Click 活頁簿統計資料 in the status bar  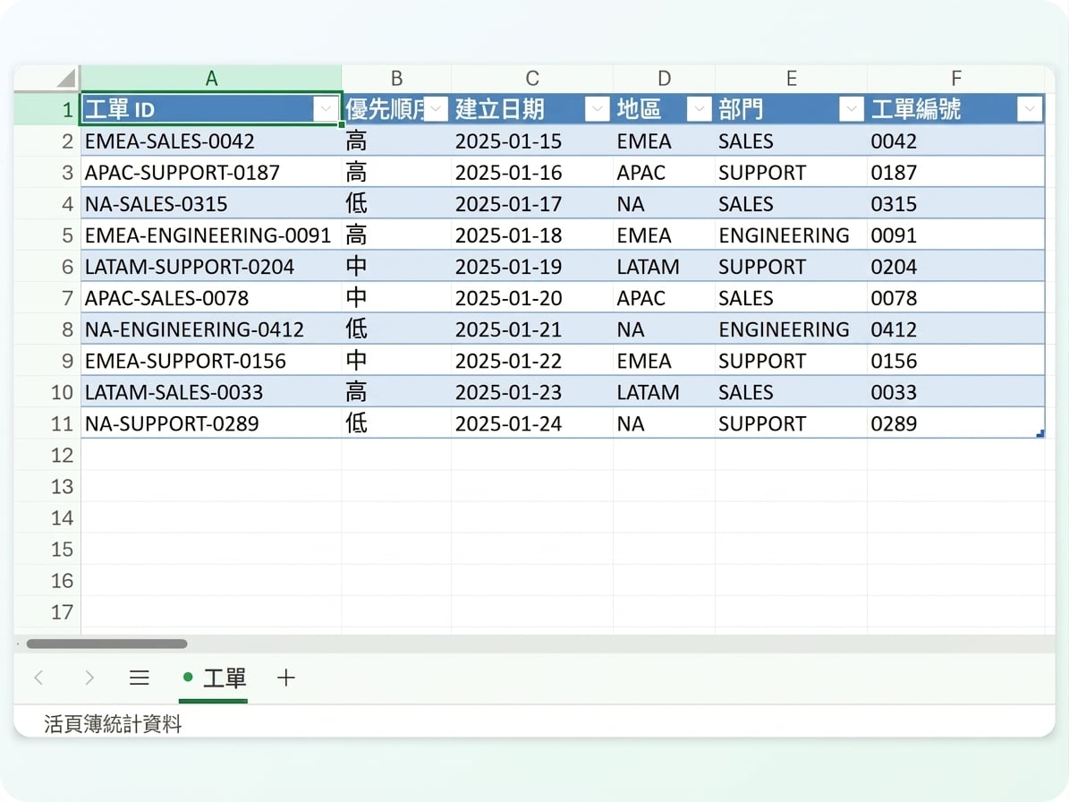click(x=114, y=723)
